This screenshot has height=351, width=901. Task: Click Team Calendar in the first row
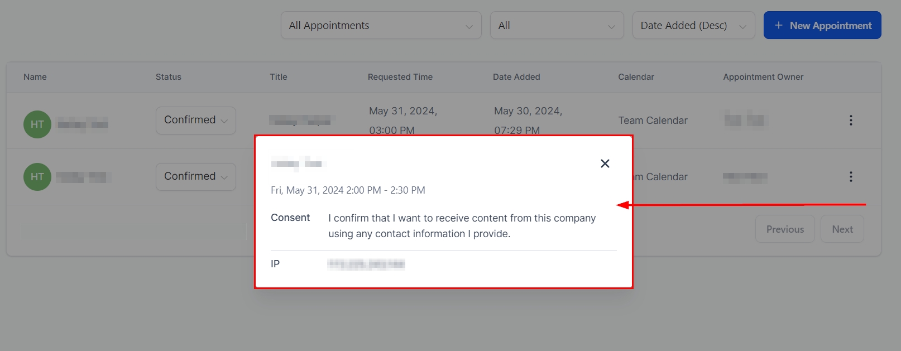[x=653, y=121]
